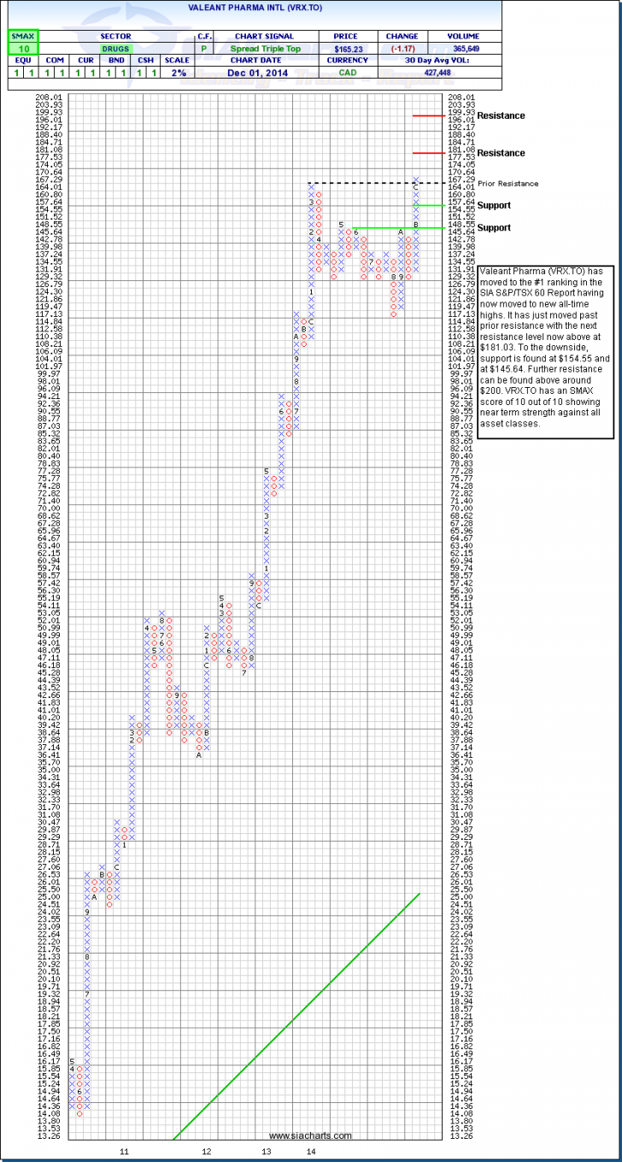Click the DRUGS sector label

tap(116, 50)
